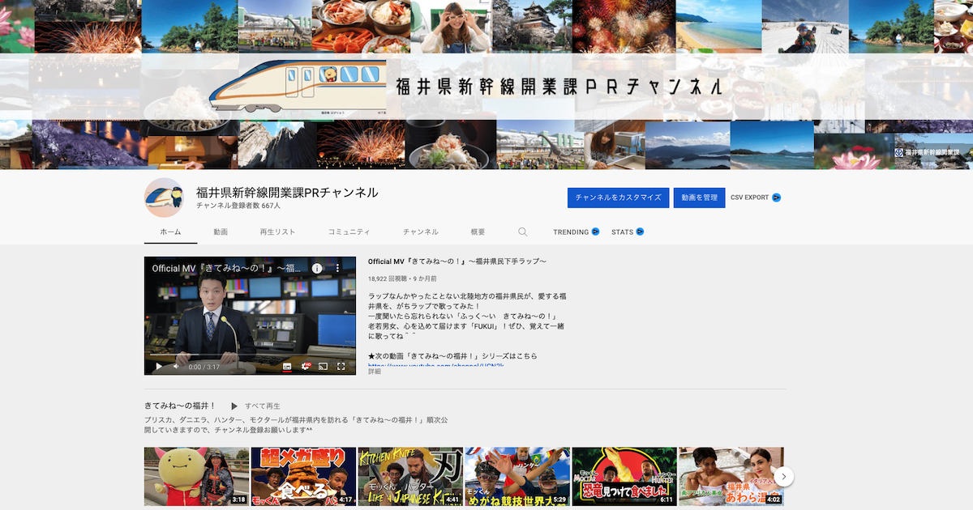Switch to the ホーム tab
The image size is (973, 510).
(170, 232)
